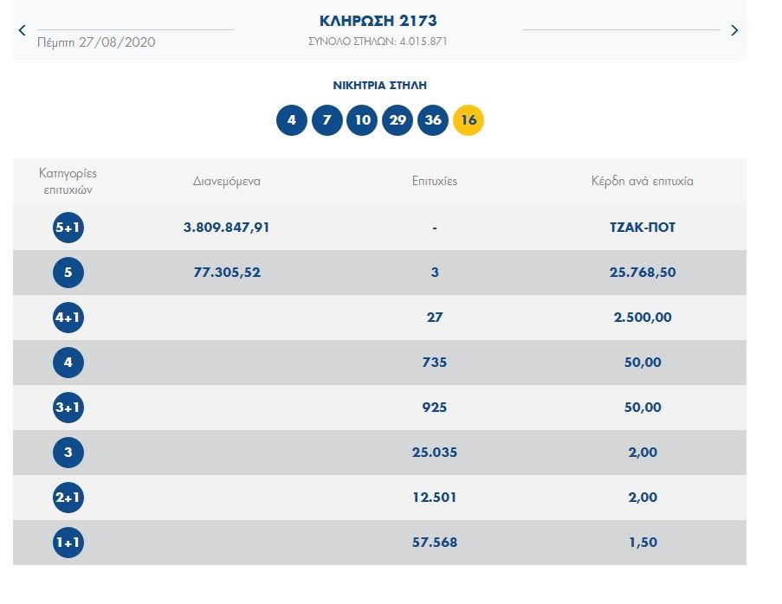Click the Επιτυχίες column header

(x=434, y=182)
